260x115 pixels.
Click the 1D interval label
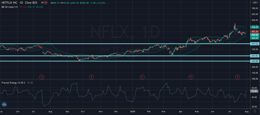coord(21,3)
